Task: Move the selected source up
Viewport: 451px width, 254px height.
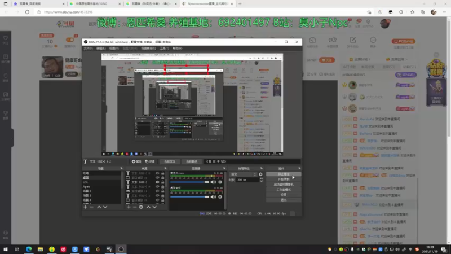Action: 148,207
